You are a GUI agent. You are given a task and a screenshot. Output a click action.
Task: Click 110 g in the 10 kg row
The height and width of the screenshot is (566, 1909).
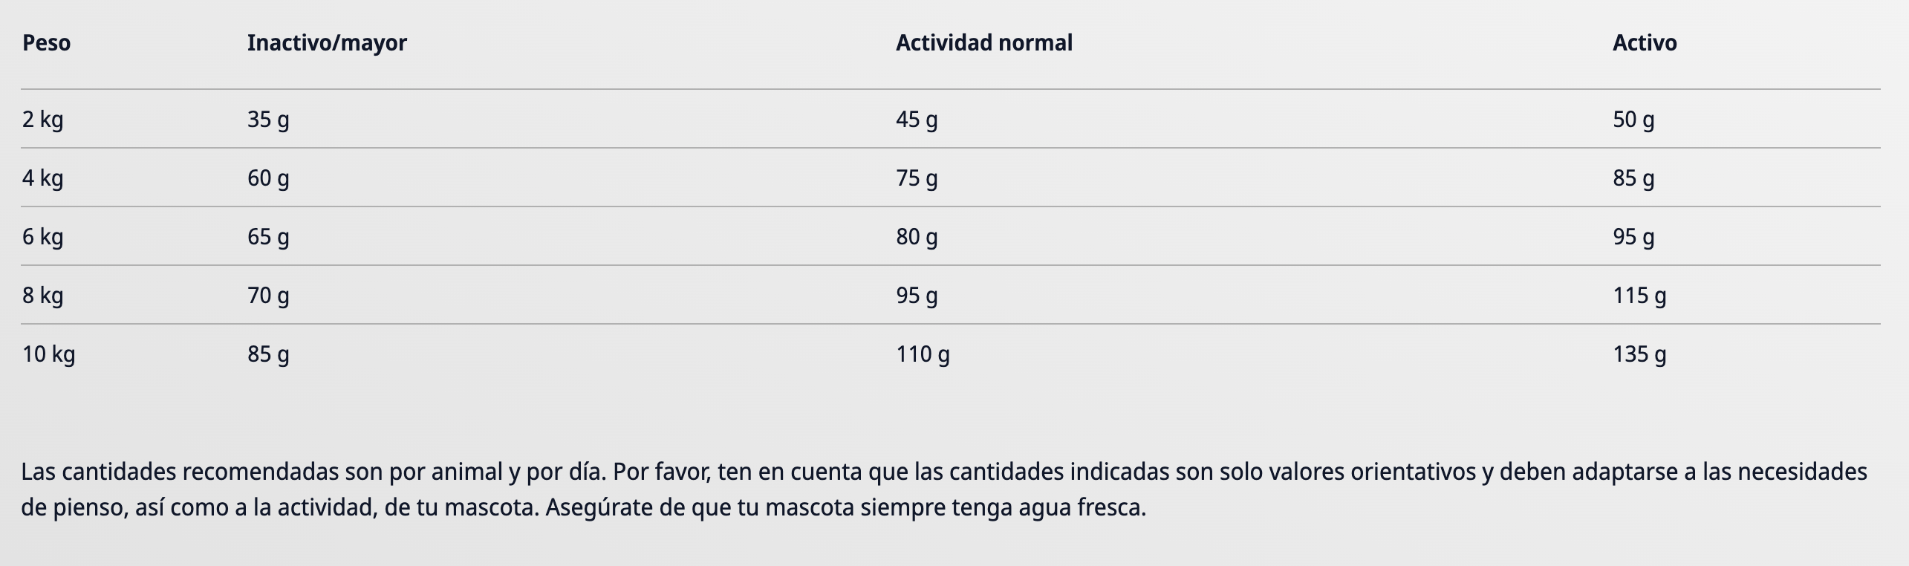click(x=923, y=354)
